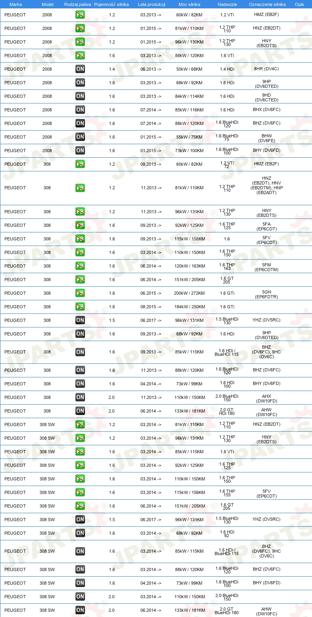Select the engine capacity value 1.4
This screenshot has height=617, width=312.
pos(112,69)
